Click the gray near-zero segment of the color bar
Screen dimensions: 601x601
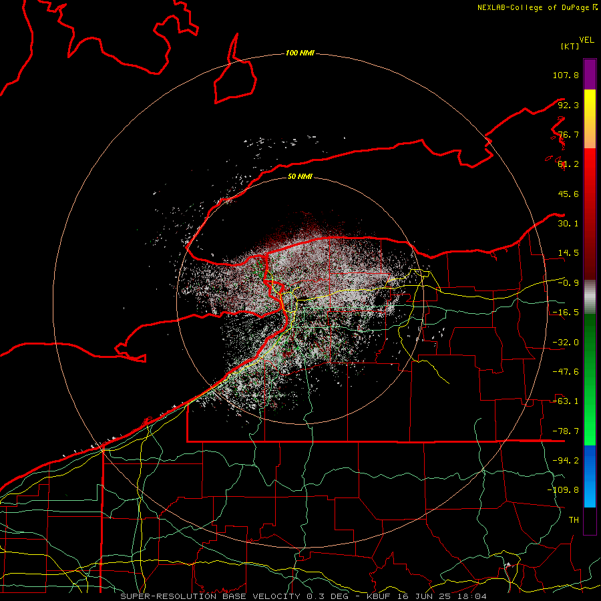pos(590,297)
